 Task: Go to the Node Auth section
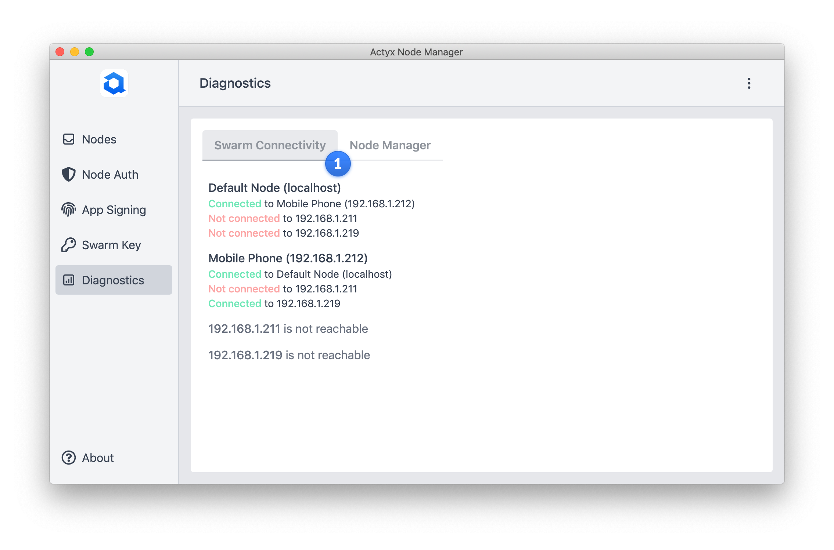(110, 175)
